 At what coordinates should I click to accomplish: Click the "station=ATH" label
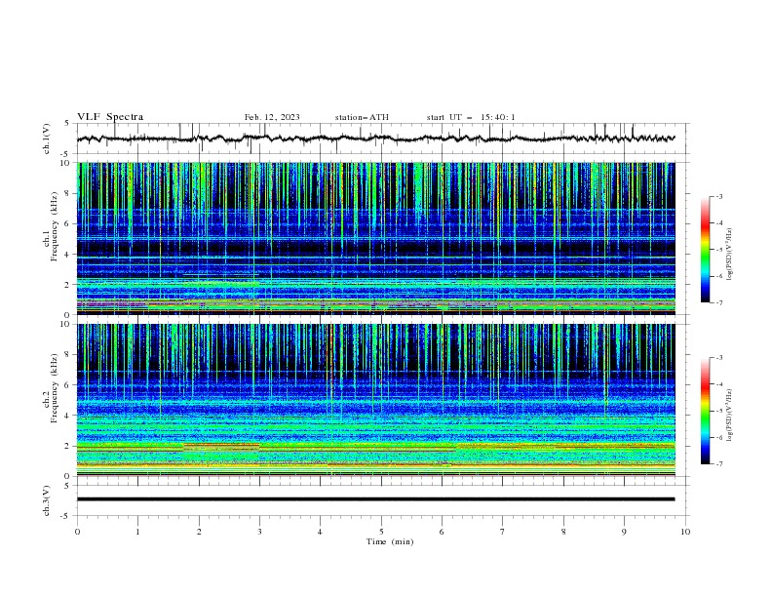[362, 117]
